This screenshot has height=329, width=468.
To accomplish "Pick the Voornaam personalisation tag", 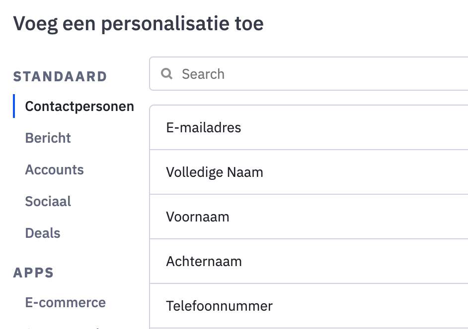I will coord(198,217).
